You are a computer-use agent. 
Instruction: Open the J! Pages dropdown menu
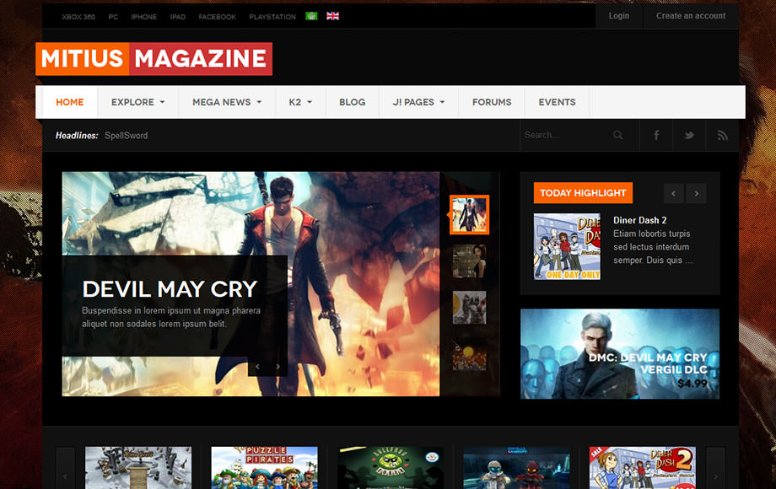(x=419, y=102)
